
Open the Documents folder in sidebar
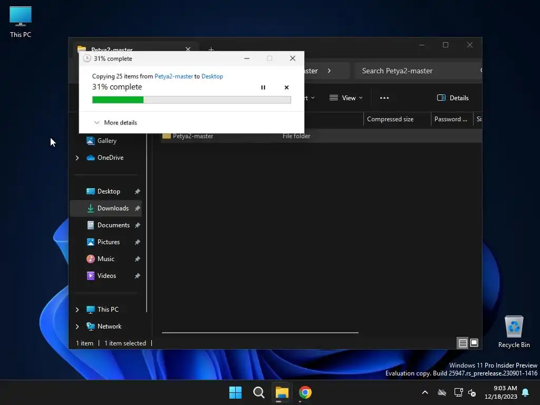pos(113,225)
